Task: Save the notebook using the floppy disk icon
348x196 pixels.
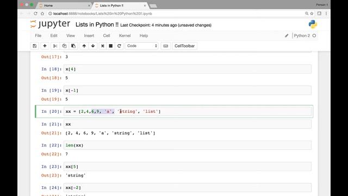Action: point(35,46)
